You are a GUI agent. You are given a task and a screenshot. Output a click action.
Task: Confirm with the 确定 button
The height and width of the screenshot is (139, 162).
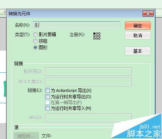pyautogui.click(x=138, y=26)
